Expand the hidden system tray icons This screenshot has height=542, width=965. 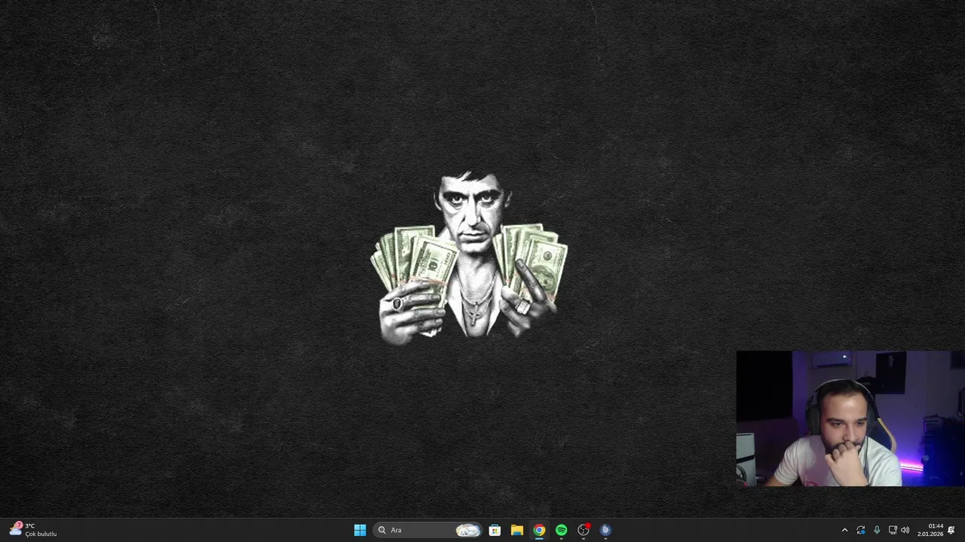pyautogui.click(x=844, y=530)
